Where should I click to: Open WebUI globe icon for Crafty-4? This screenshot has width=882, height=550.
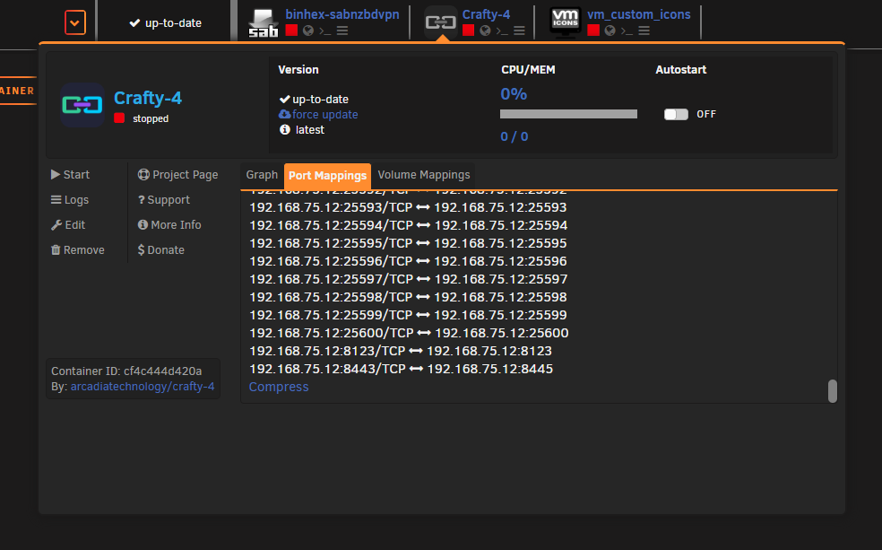pos(485,31)
